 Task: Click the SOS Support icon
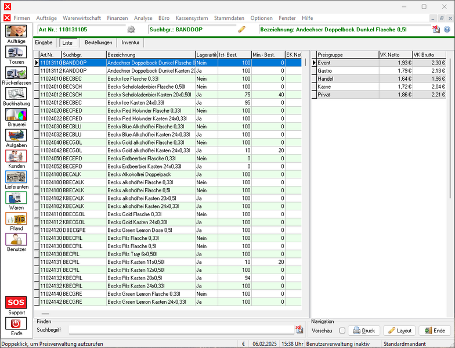[16, 302]
